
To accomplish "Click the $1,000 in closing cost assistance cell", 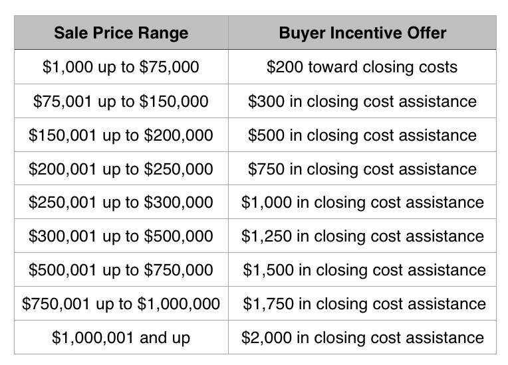I will click(362, 202).
